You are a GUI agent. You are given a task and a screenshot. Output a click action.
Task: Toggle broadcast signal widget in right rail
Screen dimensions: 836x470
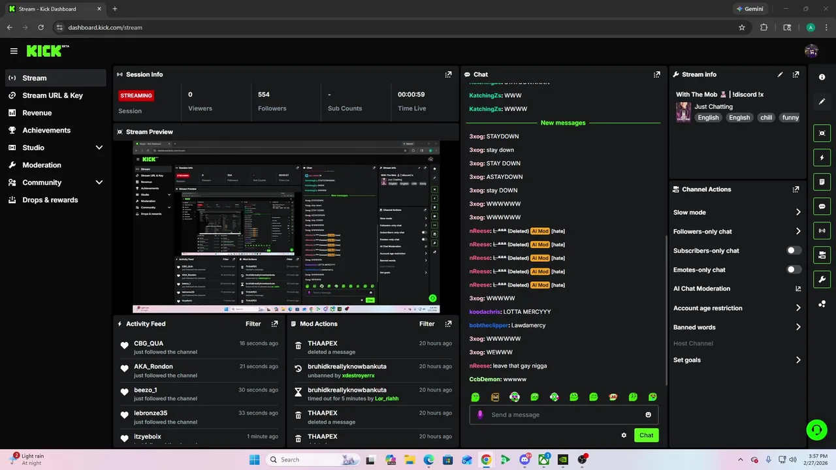pyautogui.click(x=822, y=230)
